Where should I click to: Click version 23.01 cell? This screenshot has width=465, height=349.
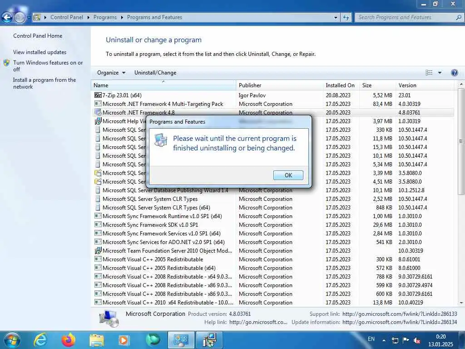[405, 95]
